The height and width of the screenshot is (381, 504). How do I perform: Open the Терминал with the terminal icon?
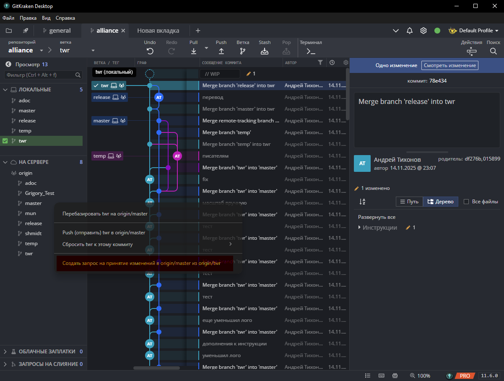point(310,51)
